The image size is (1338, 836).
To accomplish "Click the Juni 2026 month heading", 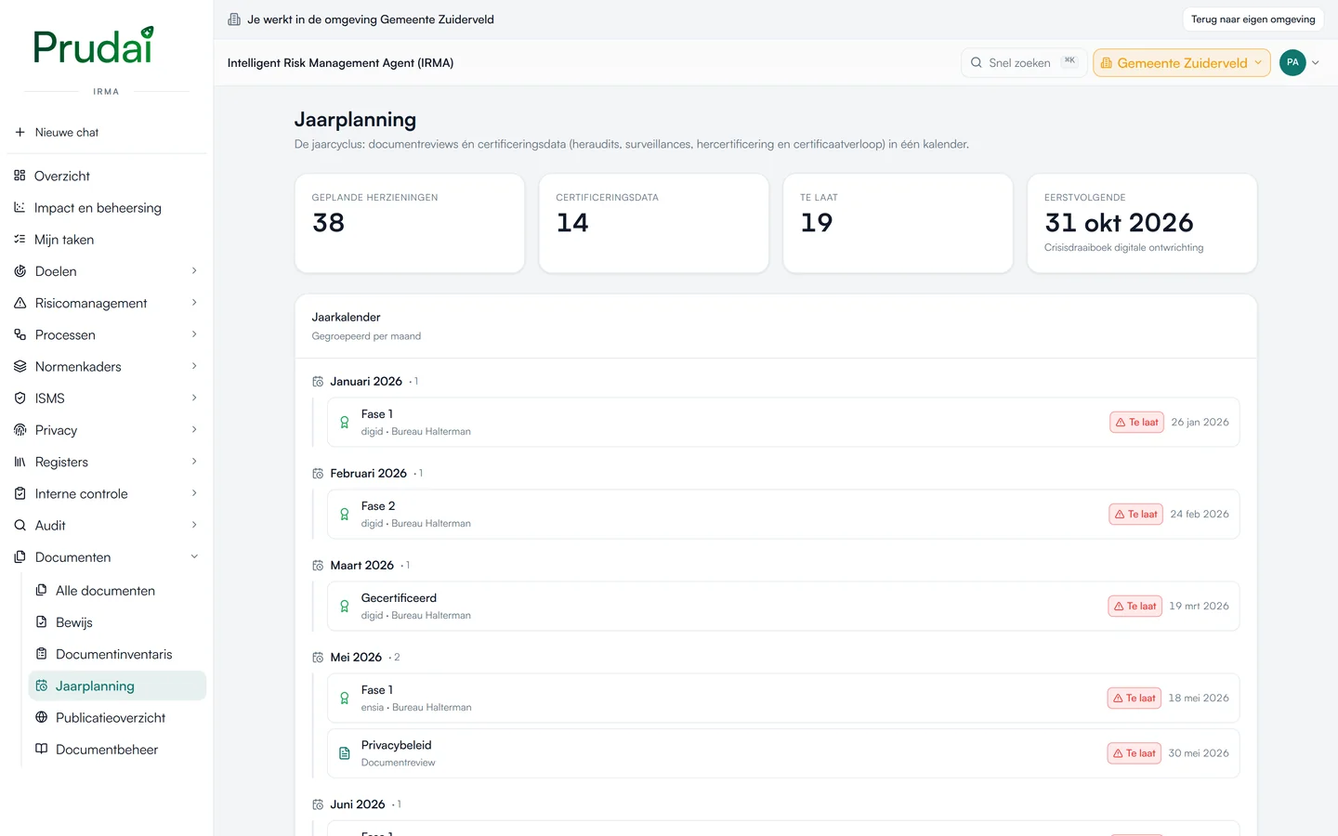I will tap(358, 804).
